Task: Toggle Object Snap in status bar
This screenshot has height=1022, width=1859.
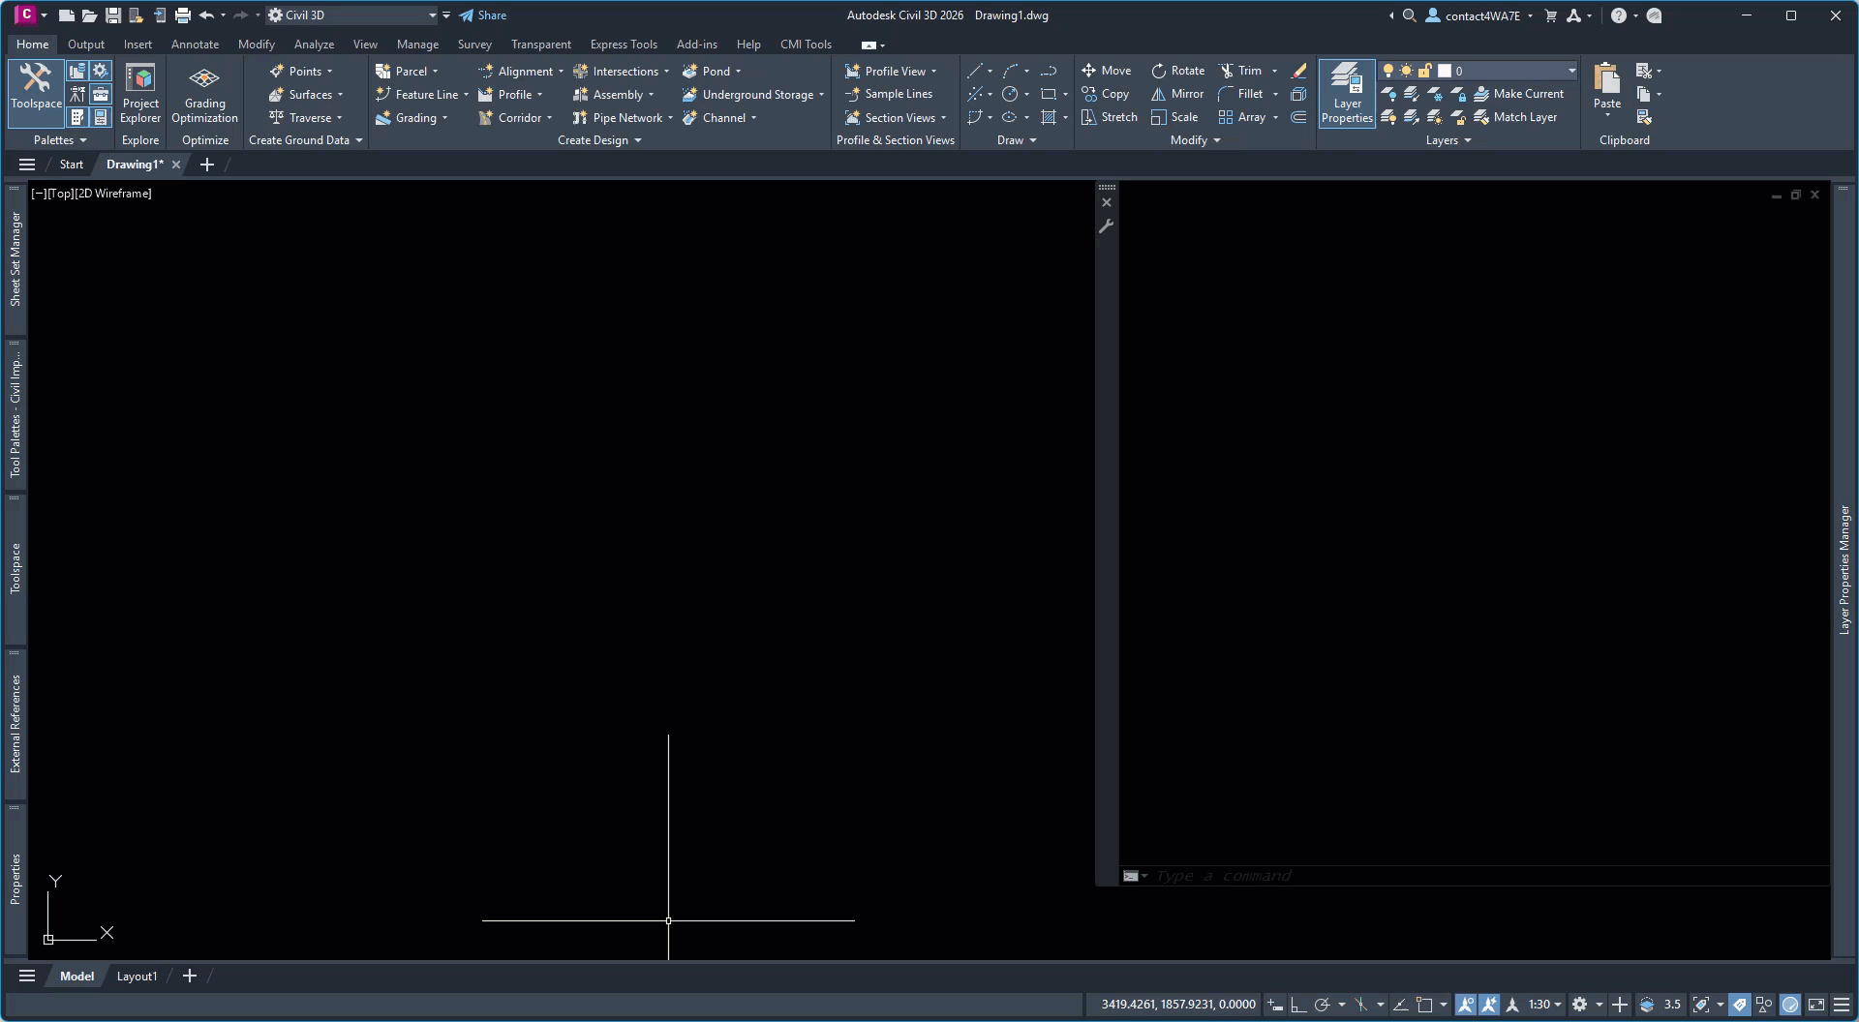Action: tap(1424, 1005)
